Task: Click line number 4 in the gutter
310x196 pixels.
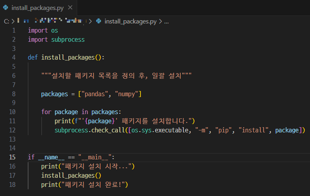Action: click(14, 58)
